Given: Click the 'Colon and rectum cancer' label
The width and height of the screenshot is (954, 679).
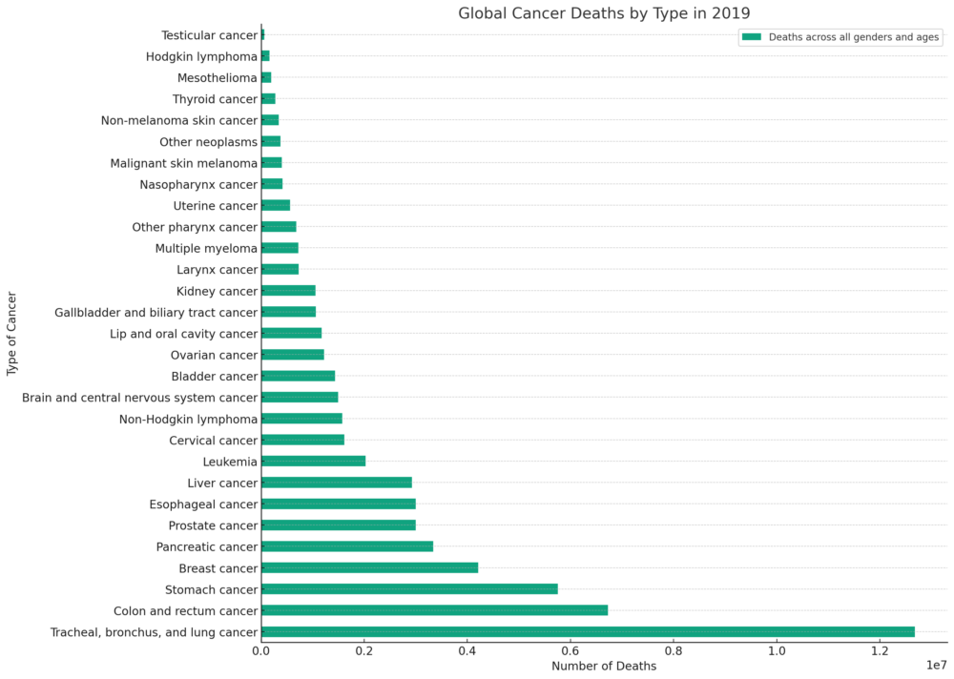Looking at the screenshot, I should coord(186,611).
